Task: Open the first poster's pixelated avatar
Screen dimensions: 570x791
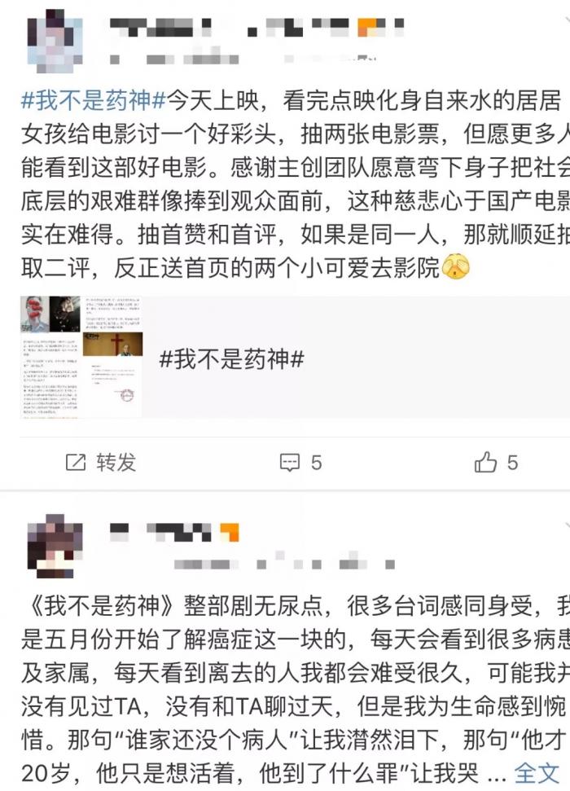Action: click(x=55, y=42)
